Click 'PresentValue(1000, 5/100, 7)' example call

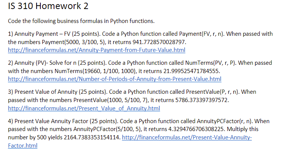click(x=111, y=100)
